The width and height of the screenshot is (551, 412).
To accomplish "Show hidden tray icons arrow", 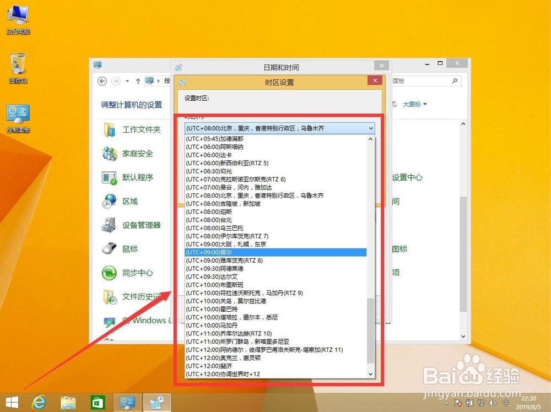I will click(446, 403).
